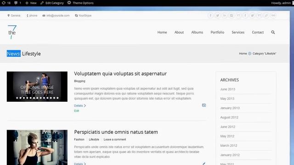Click the magnifier search icon in navigation
The height and width of the screenshot is (165, 294).
(x=273, y=33)
